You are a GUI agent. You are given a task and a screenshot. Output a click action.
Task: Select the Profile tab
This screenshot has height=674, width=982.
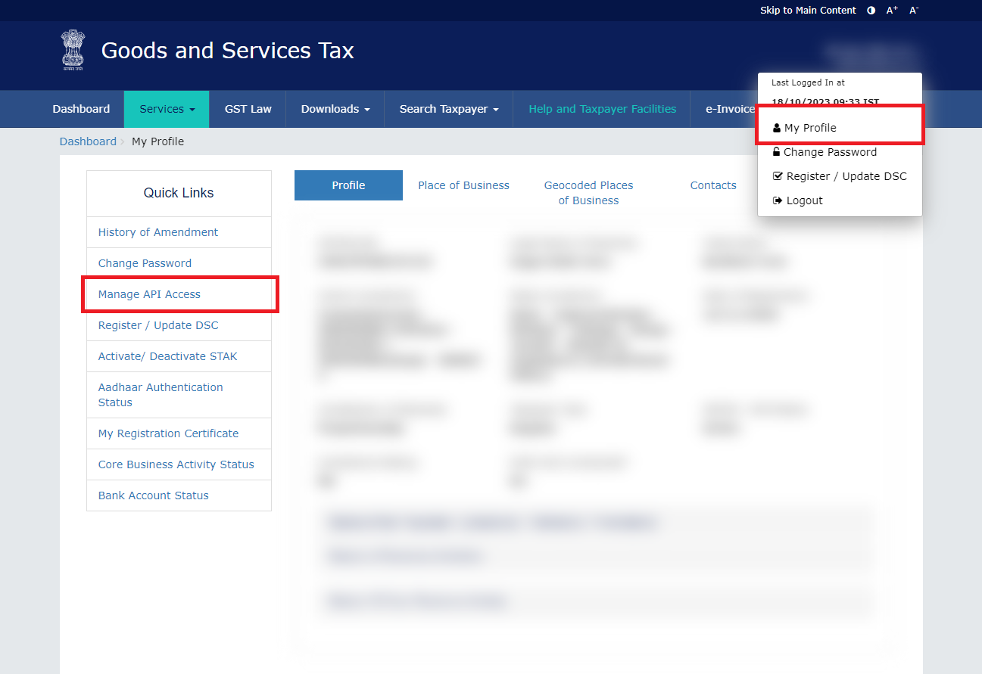[348, 185]
